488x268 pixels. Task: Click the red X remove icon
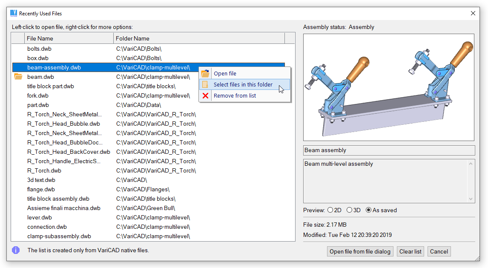coord(205,95)
